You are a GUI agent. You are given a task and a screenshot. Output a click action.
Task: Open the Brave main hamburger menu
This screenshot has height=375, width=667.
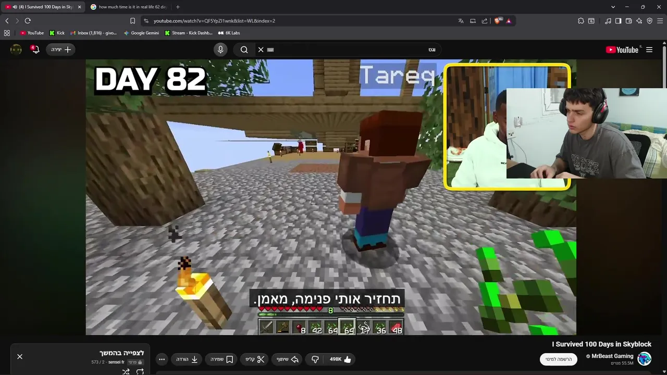click(x=660, y=21)
